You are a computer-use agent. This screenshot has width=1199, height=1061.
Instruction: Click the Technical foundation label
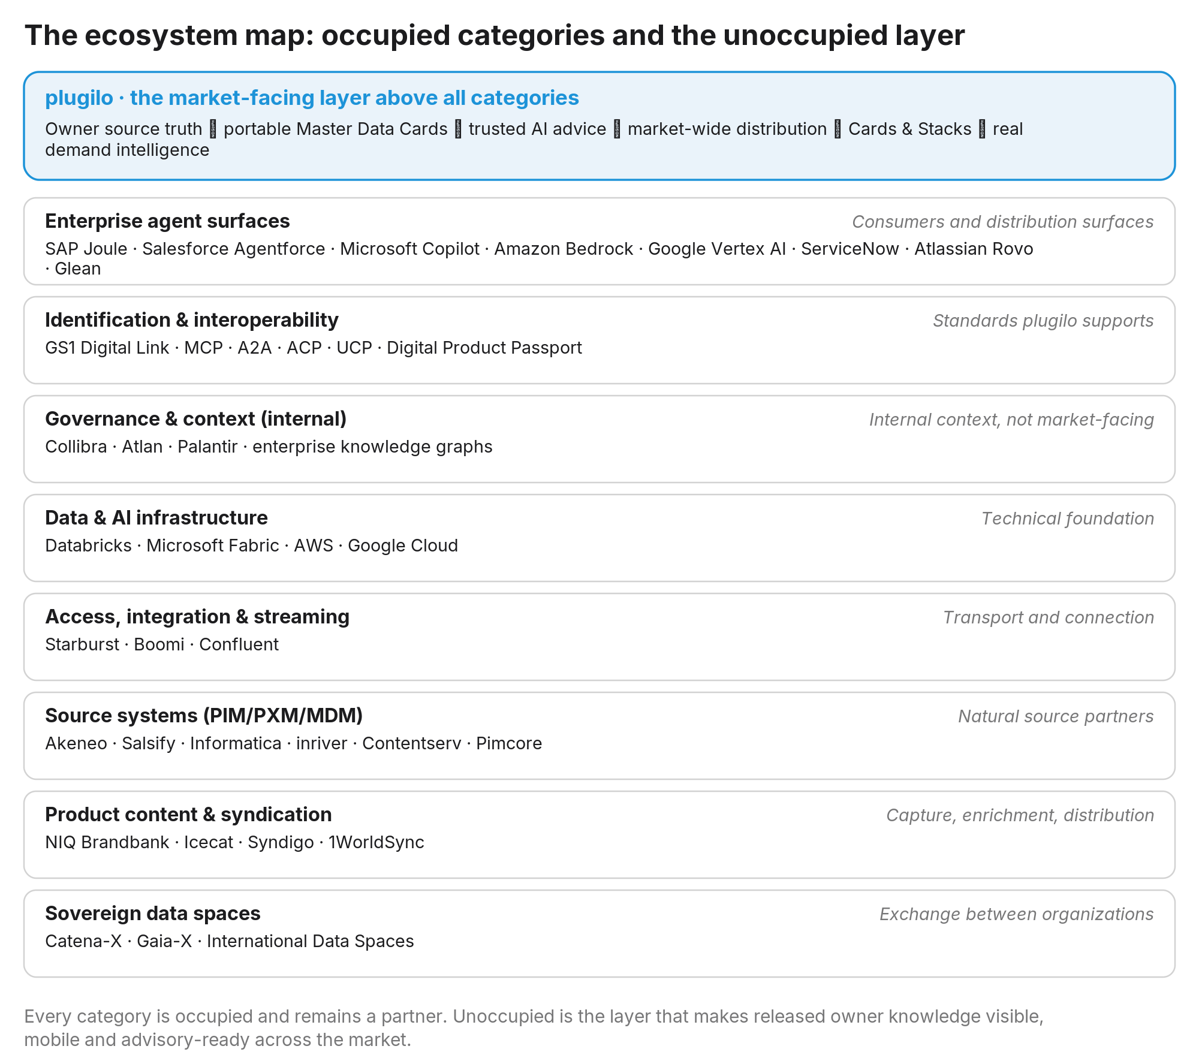1068,519
